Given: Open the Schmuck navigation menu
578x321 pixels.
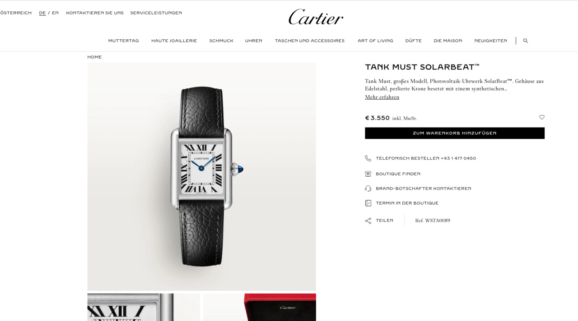Looking at the screenshot, I should click(221, 41).
